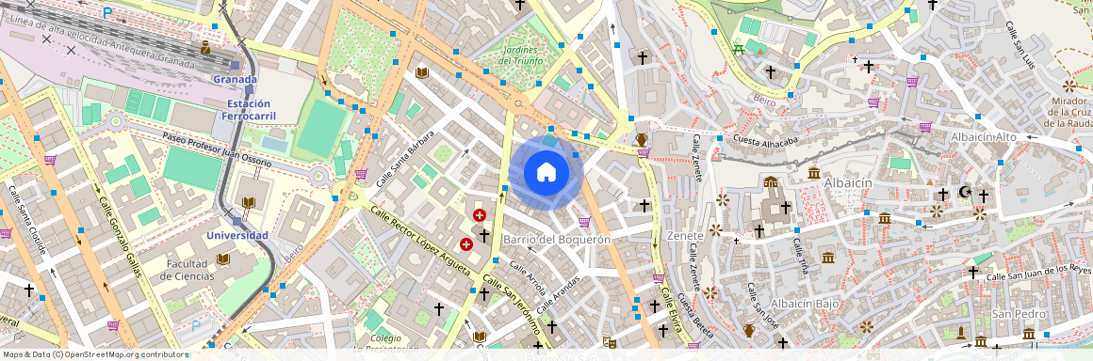Select the museum icon left of Albaicín label
Image resolution: width=1093 pixels, height=361 pixels.
[813, 172]
